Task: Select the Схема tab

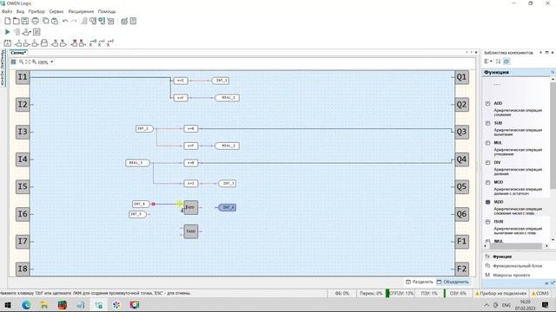Action: pyautogui.click(x=18, y=53)
